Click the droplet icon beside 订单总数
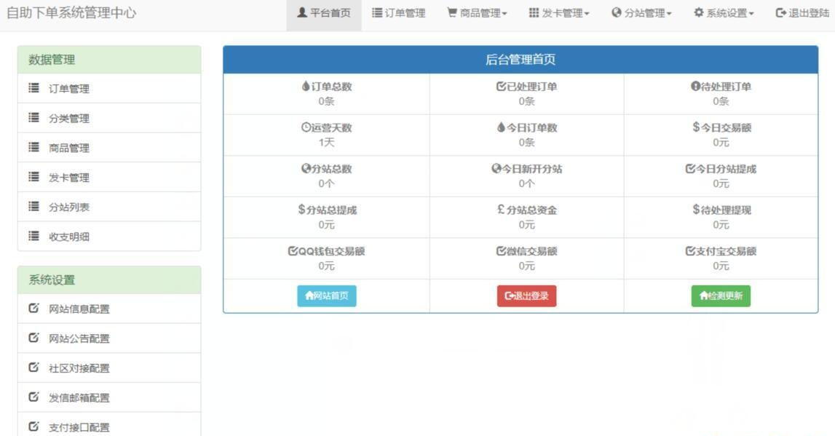835x436 pixels. [306, 86]
